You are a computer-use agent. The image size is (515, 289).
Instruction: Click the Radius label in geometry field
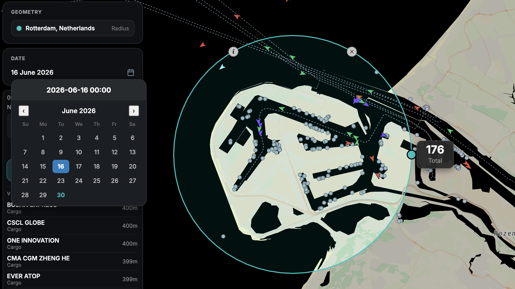pos(120,28)
